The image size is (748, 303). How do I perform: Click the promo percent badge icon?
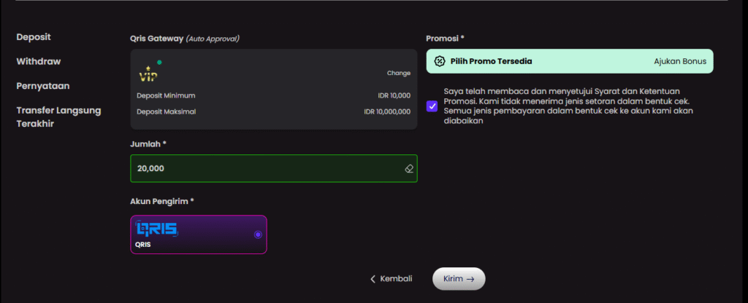click(439, 61)
